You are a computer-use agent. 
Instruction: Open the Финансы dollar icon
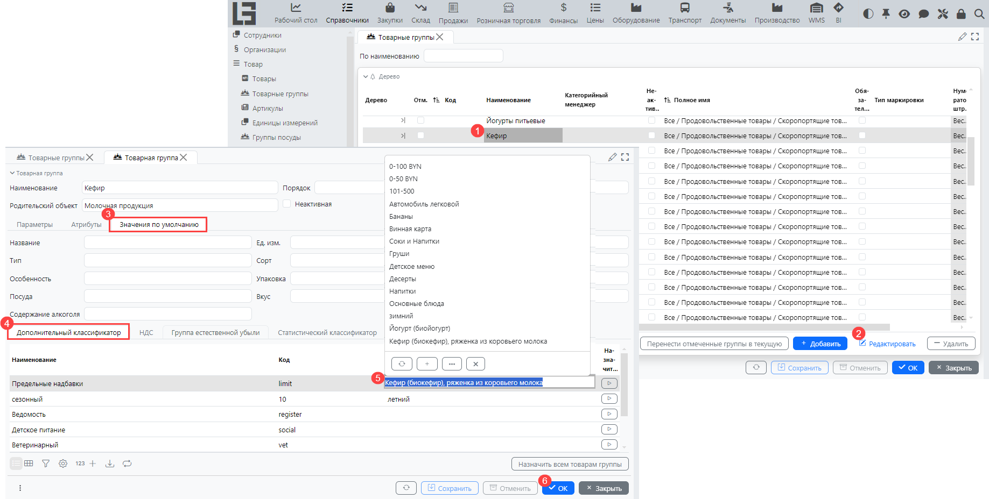pyautogui.click(x=563, y=8)
